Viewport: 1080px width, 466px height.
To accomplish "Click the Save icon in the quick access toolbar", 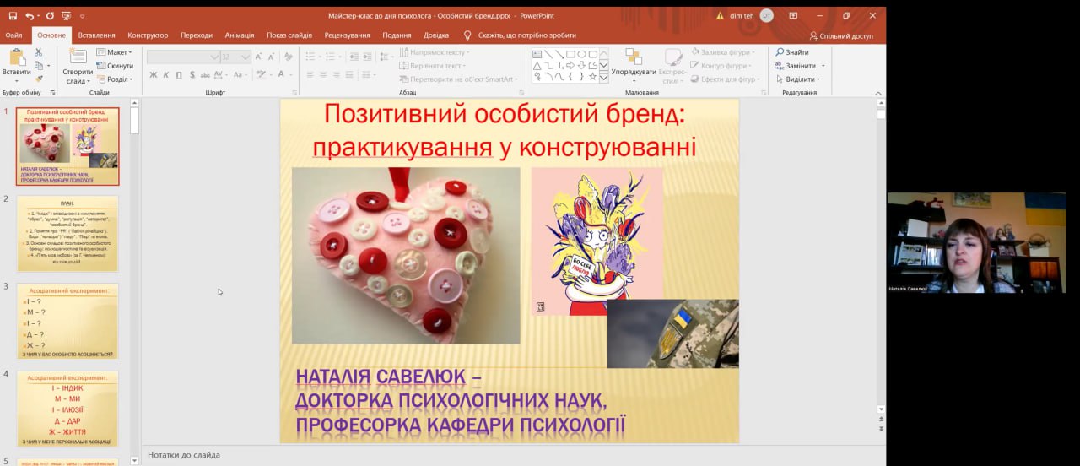I will [13, 16].
